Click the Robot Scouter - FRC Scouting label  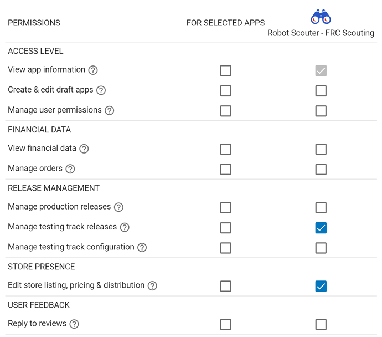(321, 33)
